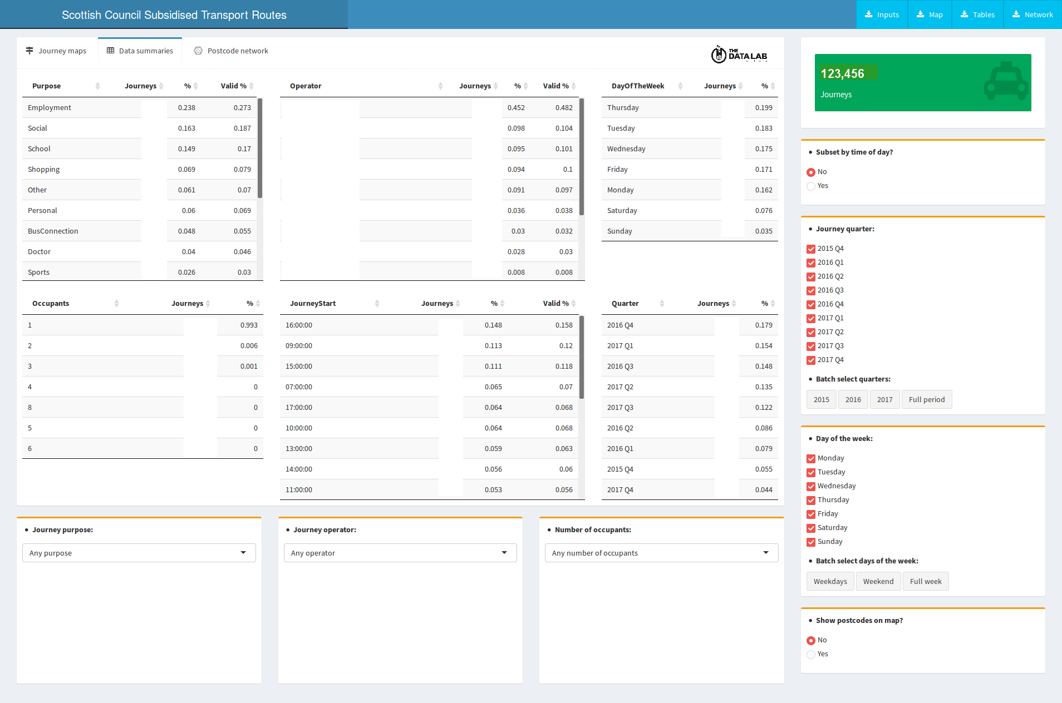This screenshot has height=703, width=1062.
Task: Sort Operator table by Valid % arrows
Action: [573, 86]
